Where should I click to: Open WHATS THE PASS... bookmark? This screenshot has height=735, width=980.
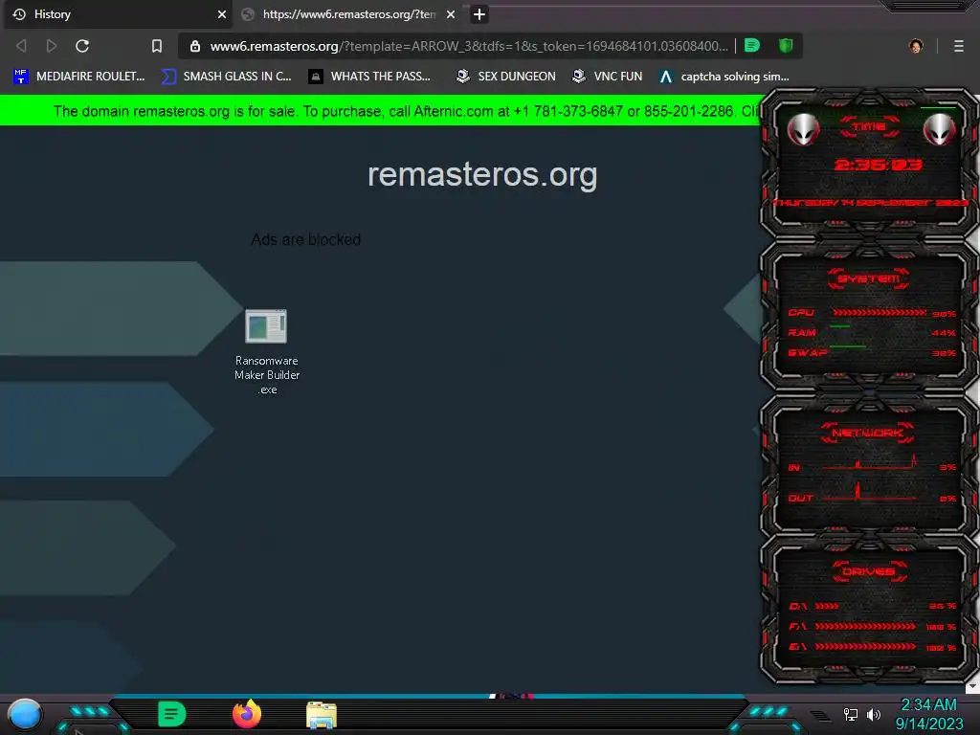point(370,77)
